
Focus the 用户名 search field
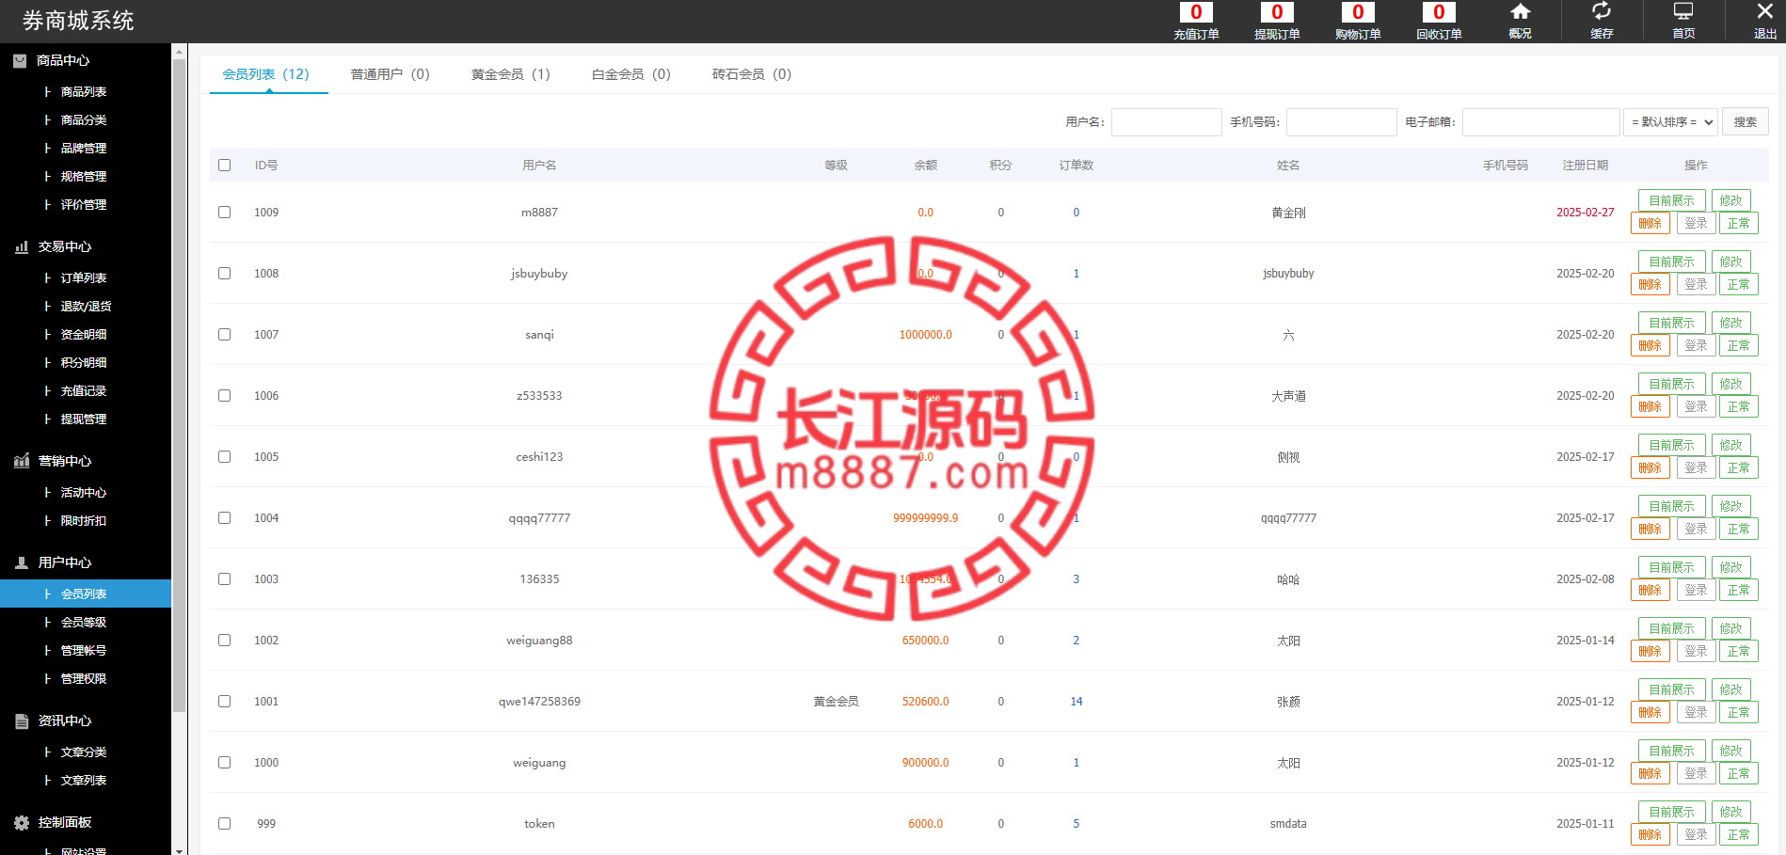pyautogui.click(x=1166, y=122)
